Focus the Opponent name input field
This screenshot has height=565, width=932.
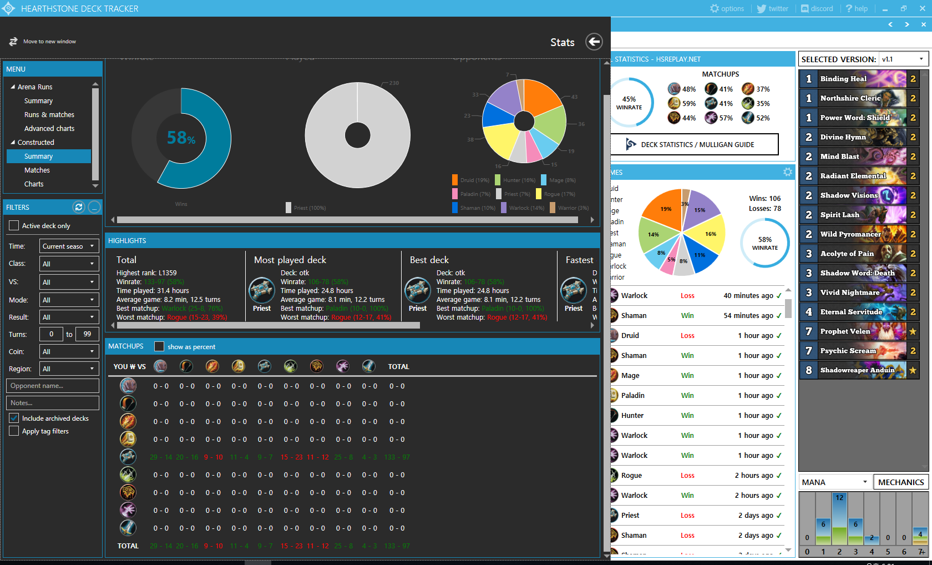tap(53, 386)
